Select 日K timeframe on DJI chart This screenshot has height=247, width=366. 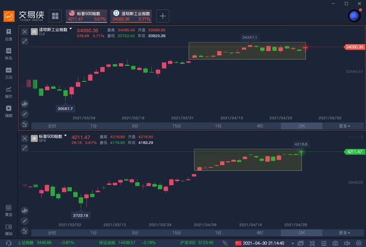[302, 126]
